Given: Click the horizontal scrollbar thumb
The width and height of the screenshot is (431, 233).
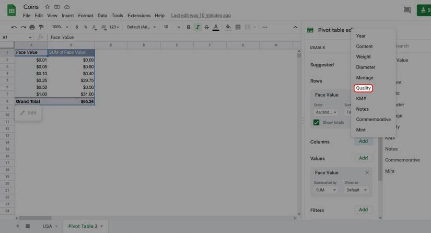Looking at the screenshot, I should (x=35, y=218).
